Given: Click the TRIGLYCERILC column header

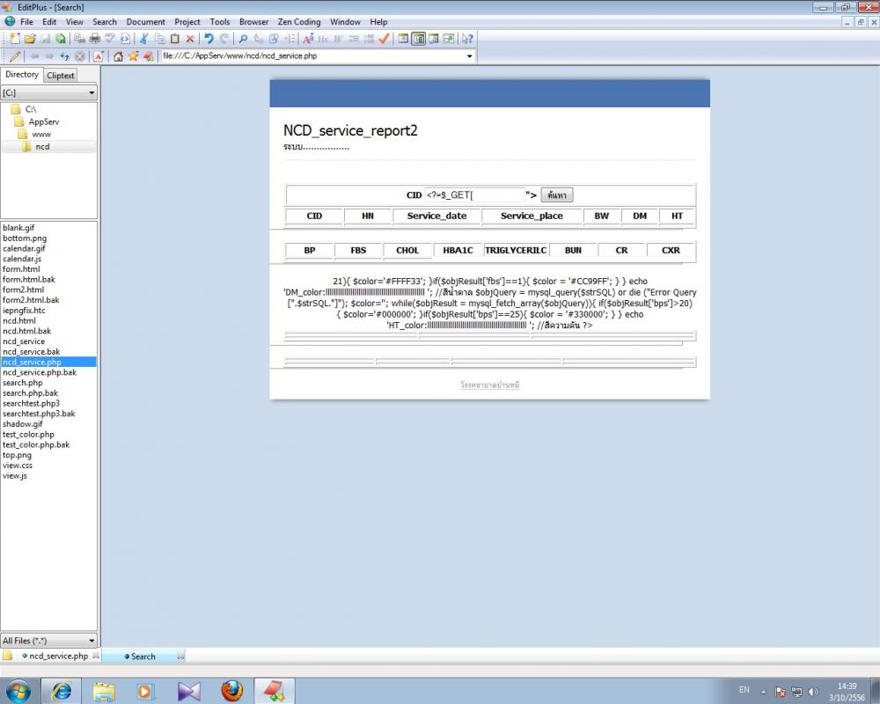Looking at the screenshot, I should pos(515,251).
